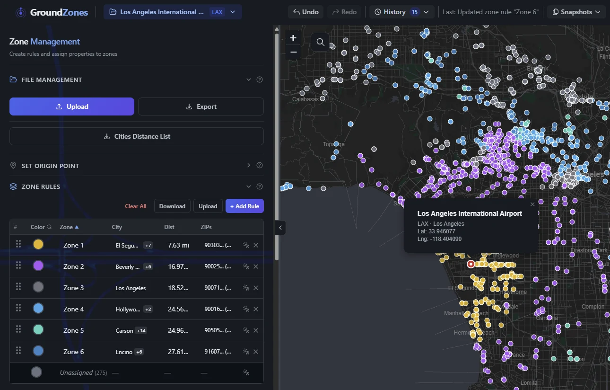Open help for Set Origin Point

[x=260, y=166]
